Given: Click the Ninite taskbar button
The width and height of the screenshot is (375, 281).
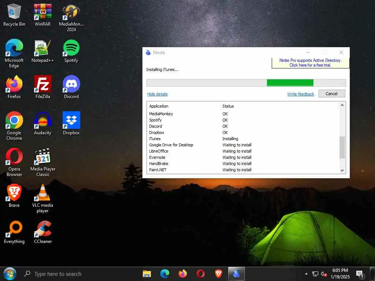Looking at the screenshot, I should (237, 274).
